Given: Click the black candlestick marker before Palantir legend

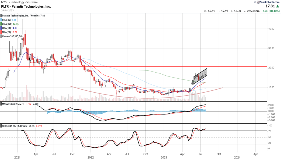Looking at the screenshot, I should [2, 16].
